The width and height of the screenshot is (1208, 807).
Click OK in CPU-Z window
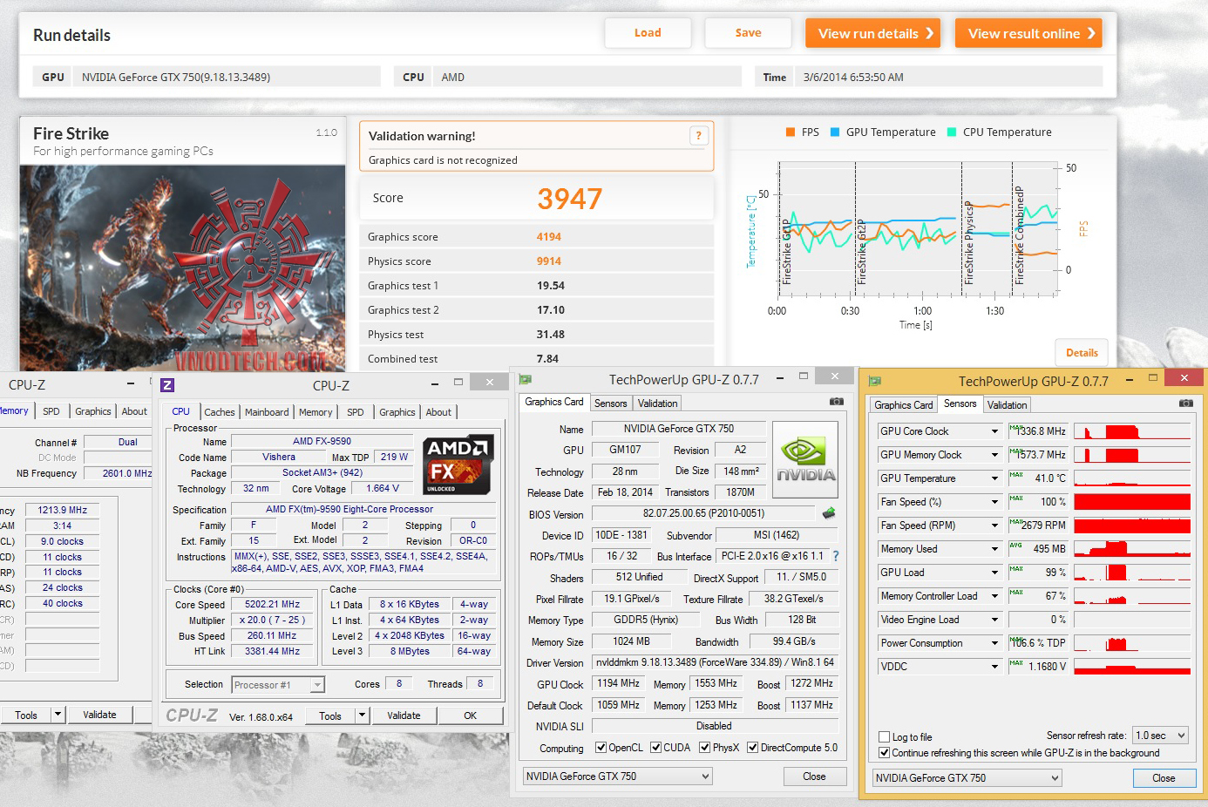coord(471,715)
